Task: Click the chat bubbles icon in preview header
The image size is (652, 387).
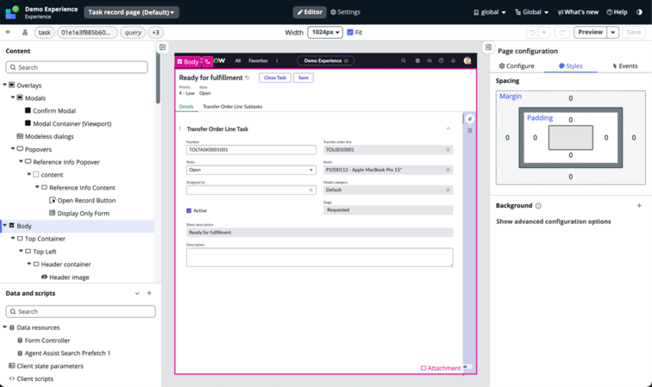Action: pyautogui.click(x=429, y=60)
